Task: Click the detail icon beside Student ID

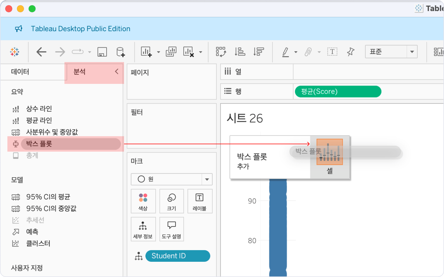Action: tap(138, 256)
